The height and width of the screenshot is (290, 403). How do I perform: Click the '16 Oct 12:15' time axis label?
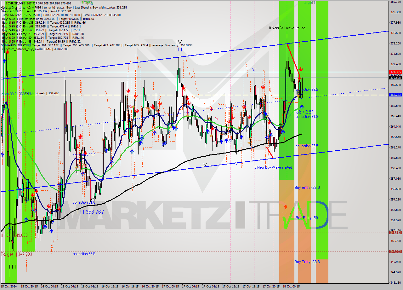tap(110, 287)
